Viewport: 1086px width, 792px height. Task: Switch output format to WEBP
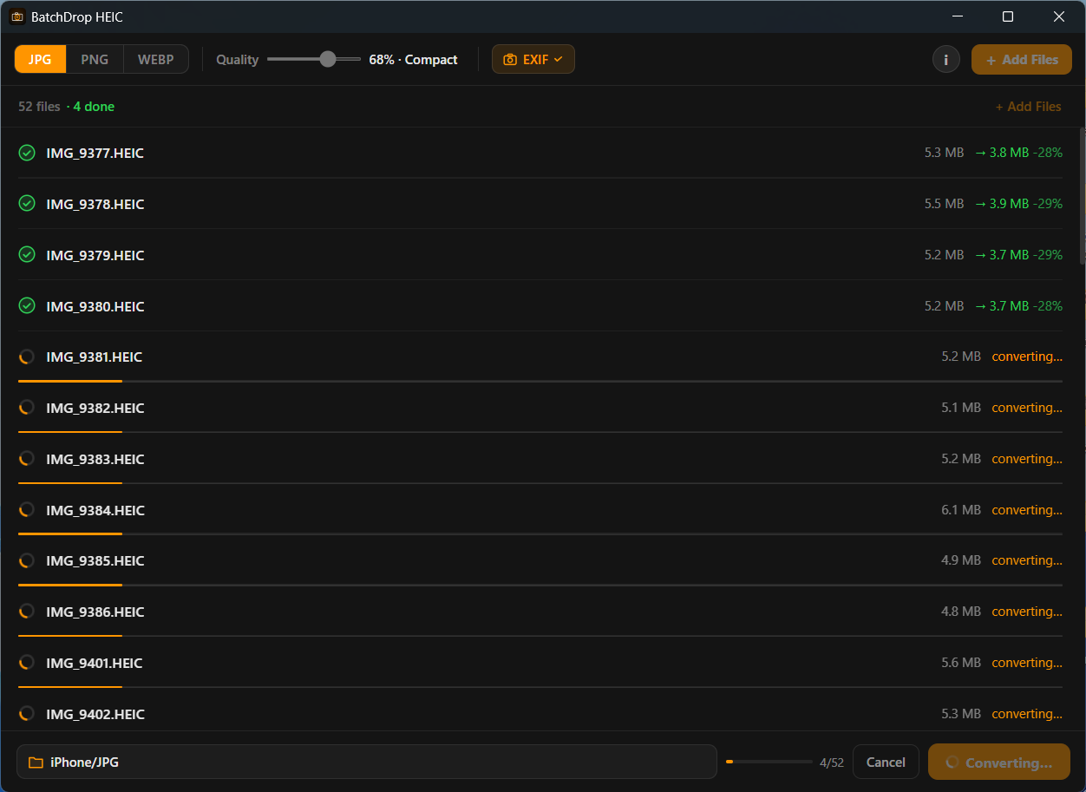(156, 60)
